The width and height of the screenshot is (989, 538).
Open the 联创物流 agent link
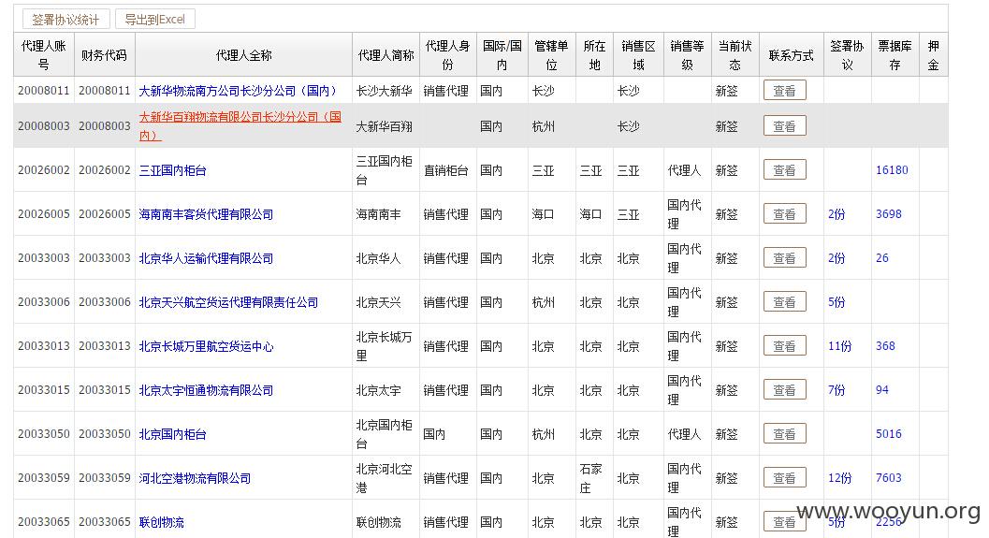pos(162,522)
